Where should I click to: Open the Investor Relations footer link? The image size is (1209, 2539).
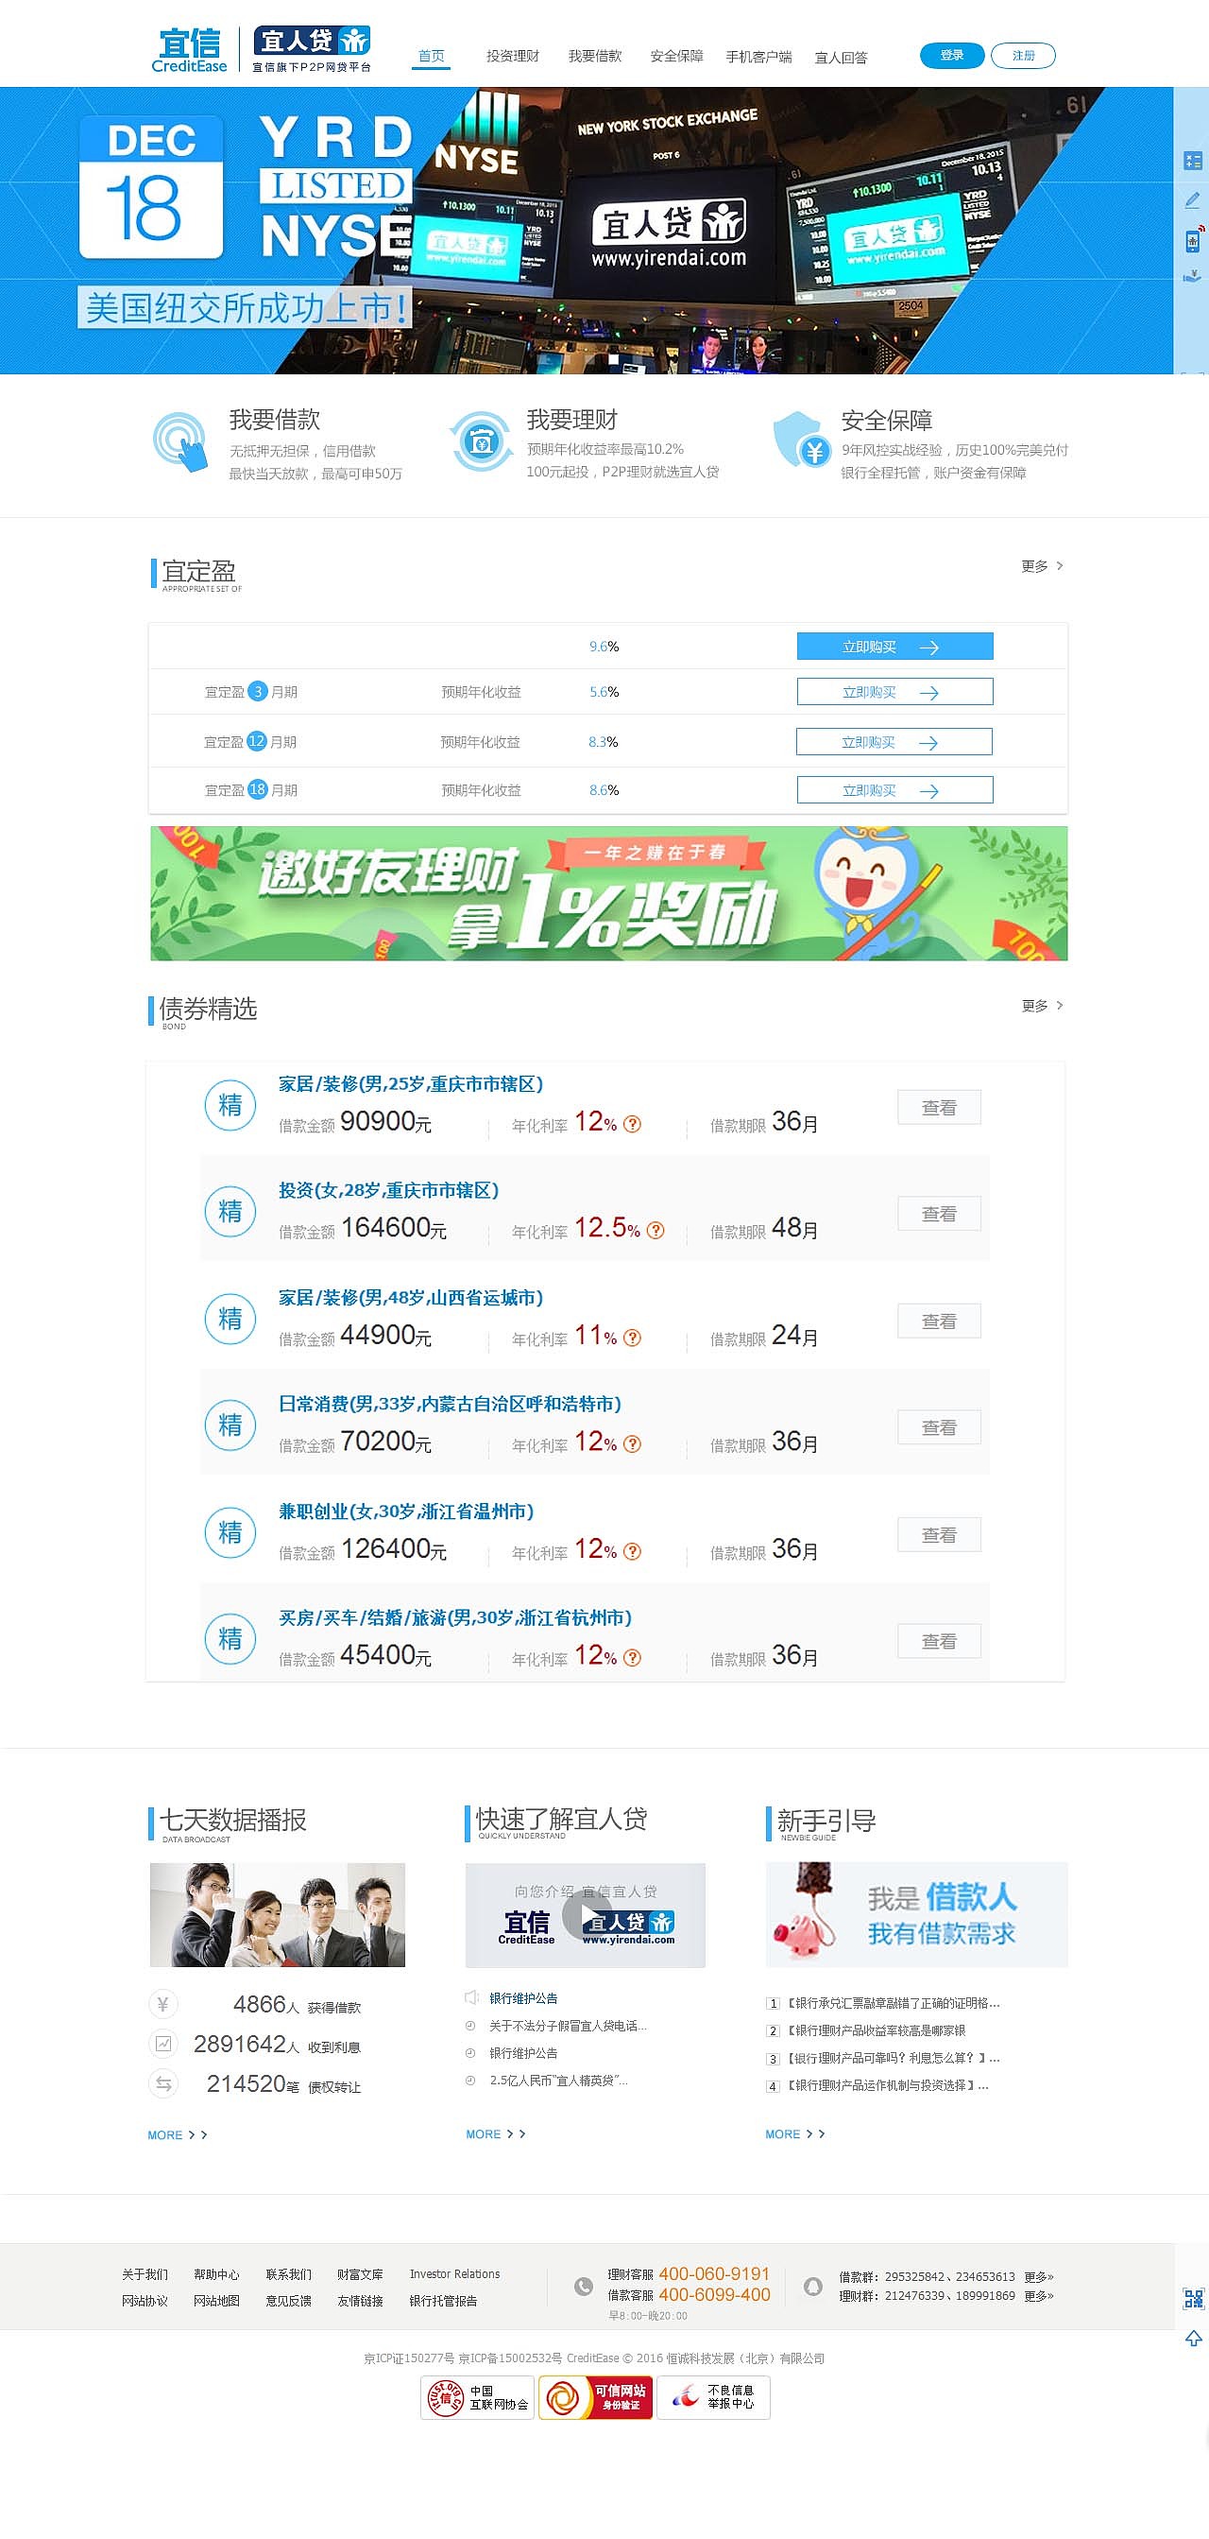[x=455, y=2274]
